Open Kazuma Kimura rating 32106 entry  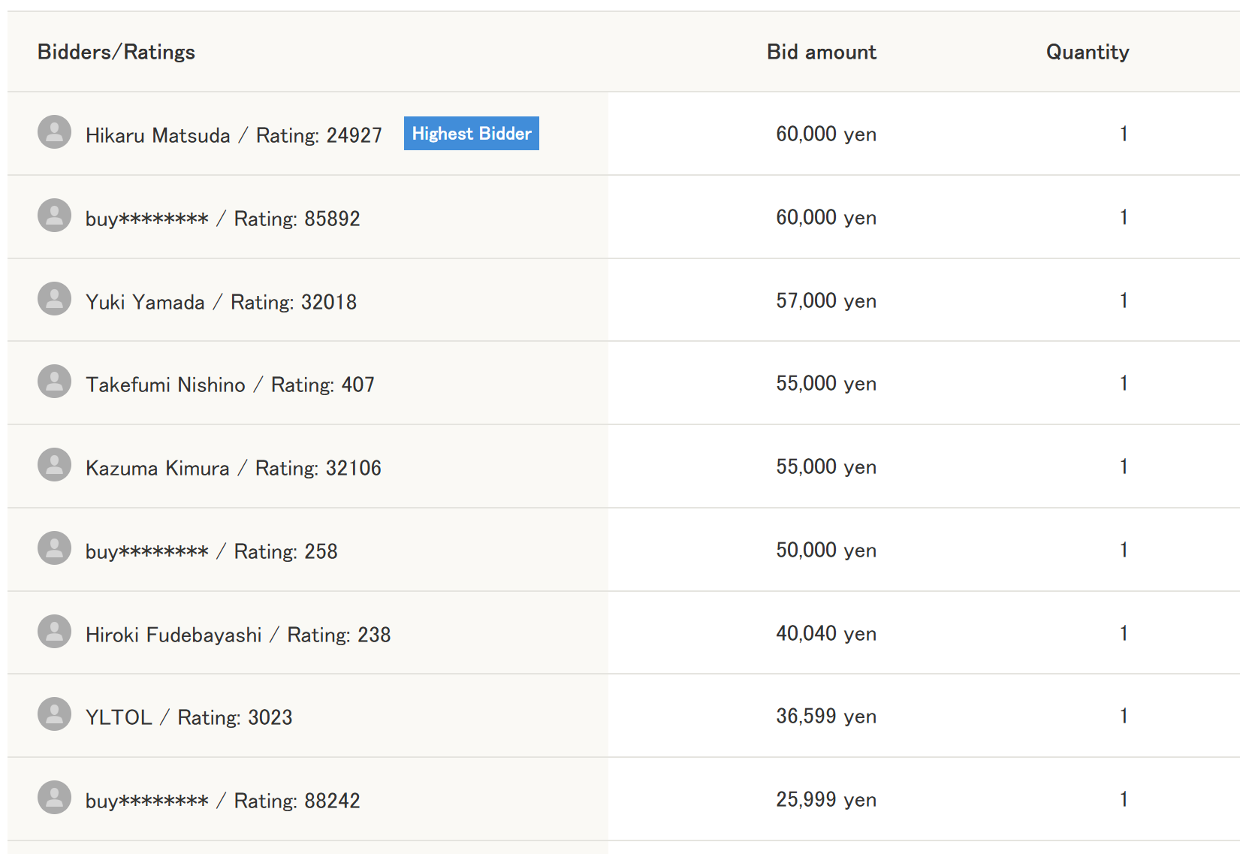pyautogui.click(x=234, y=468)
